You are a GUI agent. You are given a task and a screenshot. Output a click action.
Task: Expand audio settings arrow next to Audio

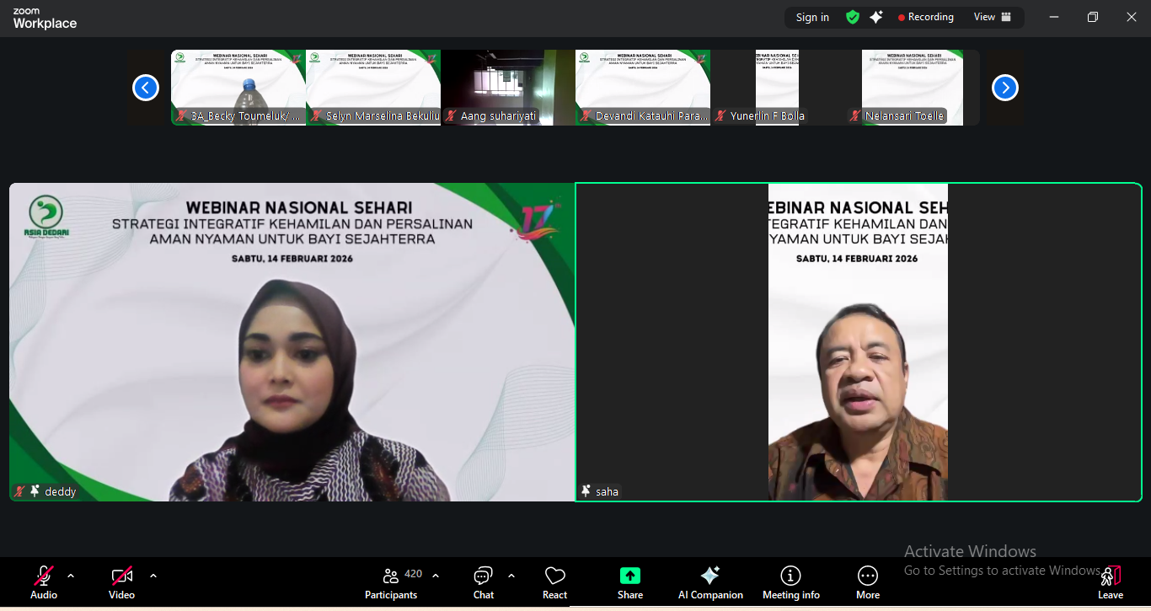71,576
